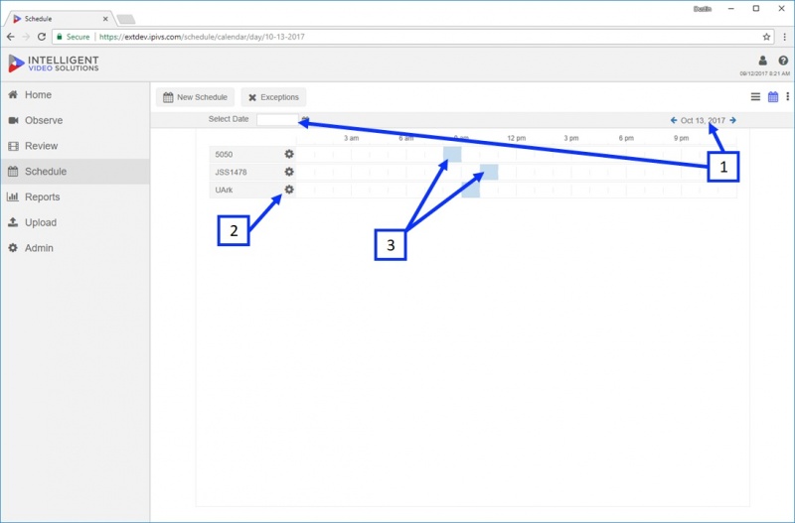Screen dimensions: 795x523
Task: Go to previous day arrow
Action: (674, 120)
